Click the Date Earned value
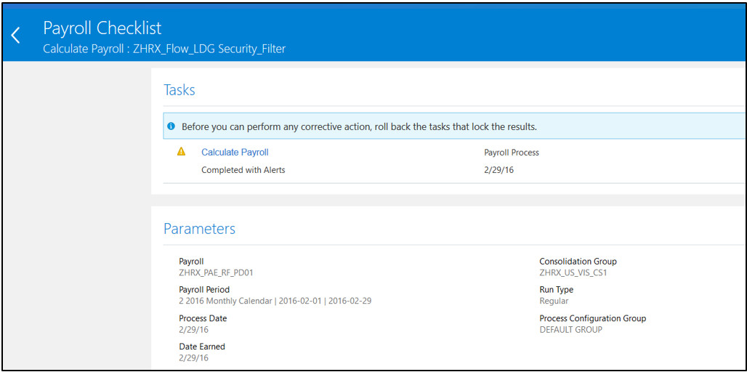The width and height of the screenshot is (747, 372). (193, 357)
